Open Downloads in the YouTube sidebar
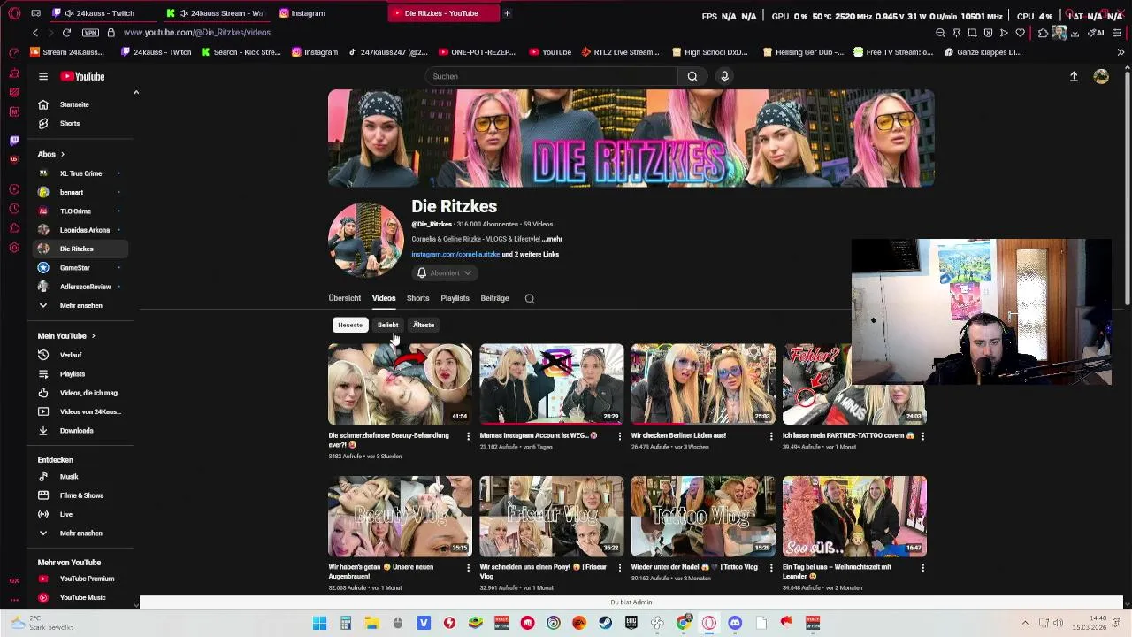Image resolution: width=1132 pixels, height=637 pixels. click(x=76, y=430)
